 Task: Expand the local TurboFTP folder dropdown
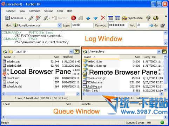71,52
